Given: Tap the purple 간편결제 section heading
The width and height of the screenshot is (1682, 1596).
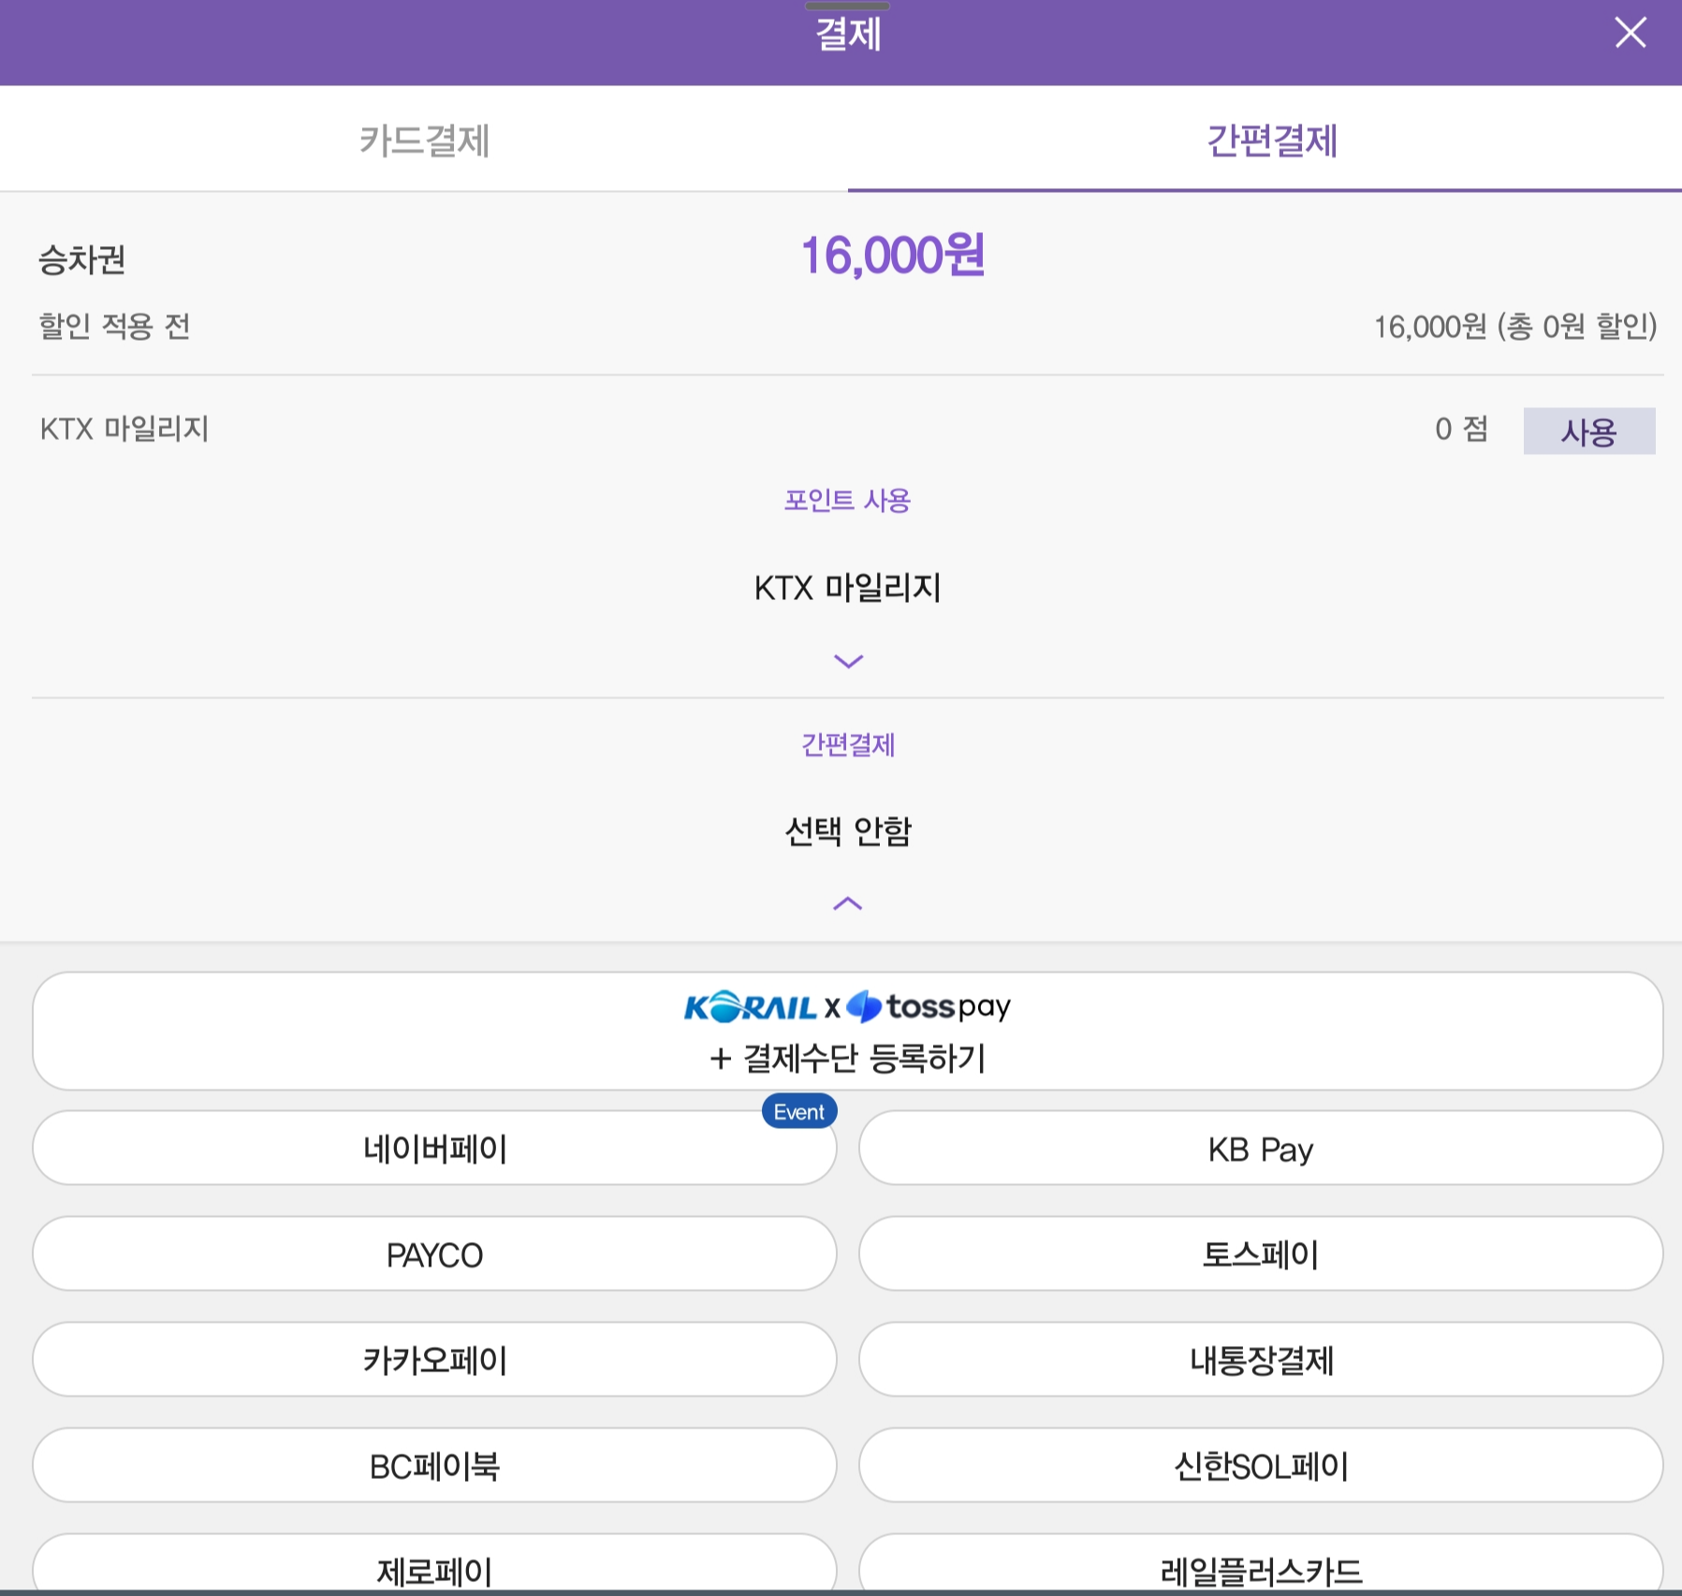Looking at the screenshot, I should pos(848,745).
